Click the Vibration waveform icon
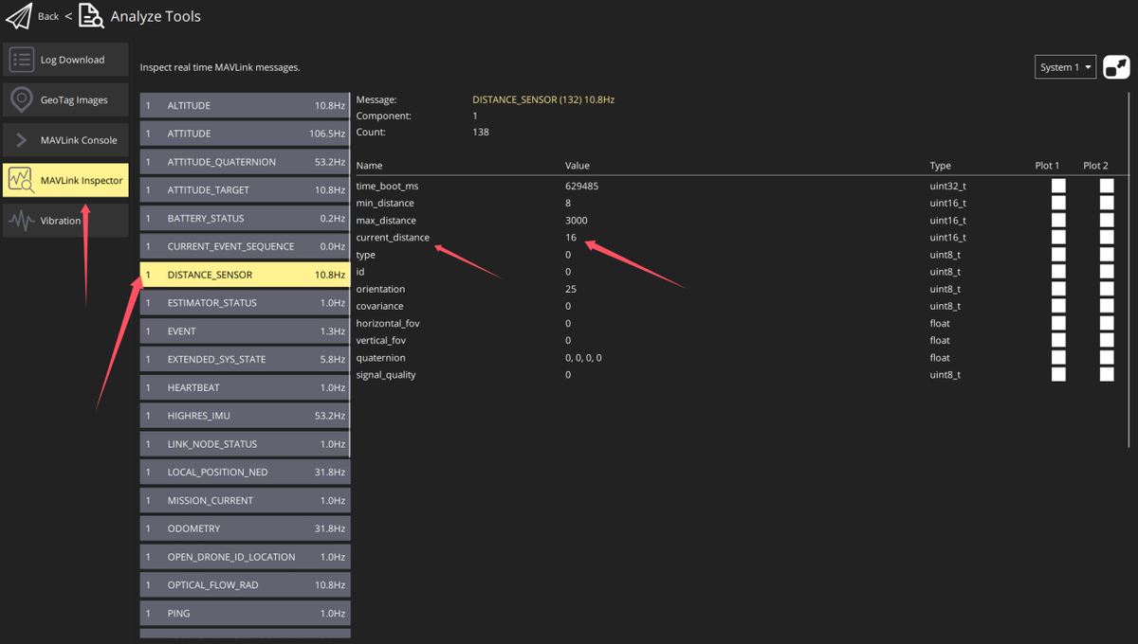The width and height of the screenshot is (1138, 644). coord(22,221)
